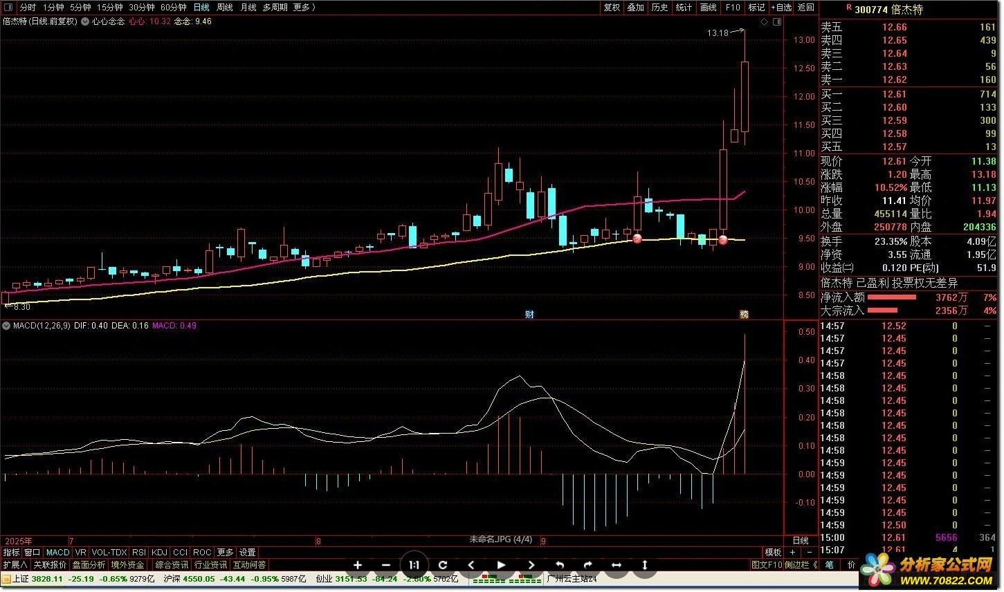Open the F10 company info button

click(x=733, y=8)
